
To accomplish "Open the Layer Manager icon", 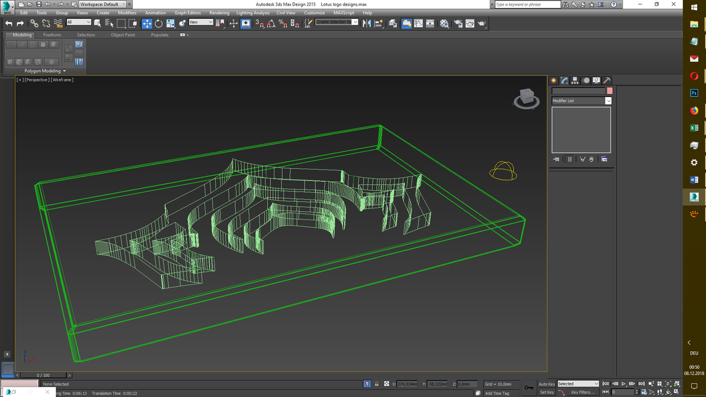I will click(393, 23).
